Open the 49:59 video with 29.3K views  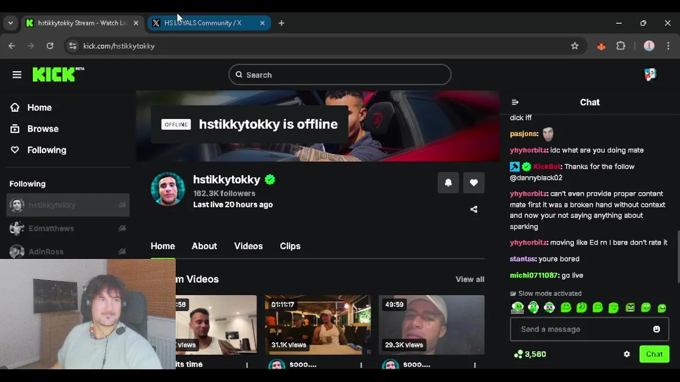(431, 325)
